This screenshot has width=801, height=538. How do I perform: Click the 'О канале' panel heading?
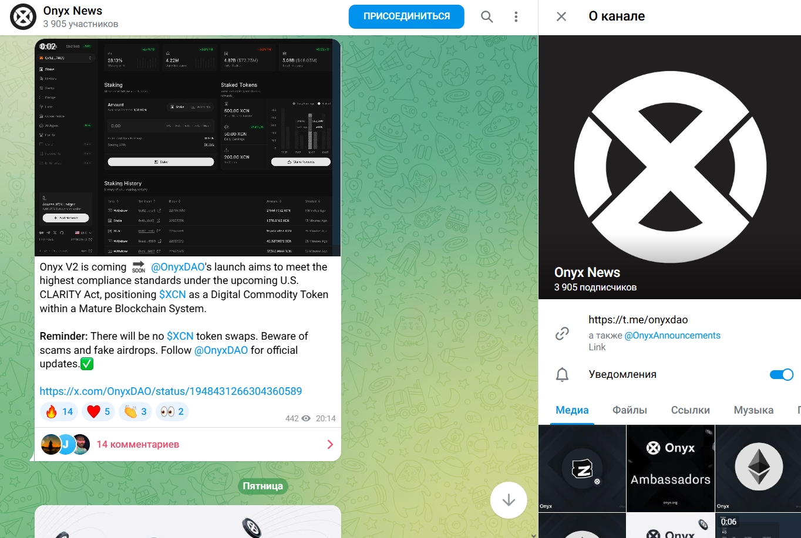pyautogui.click(x=617, y=16)
